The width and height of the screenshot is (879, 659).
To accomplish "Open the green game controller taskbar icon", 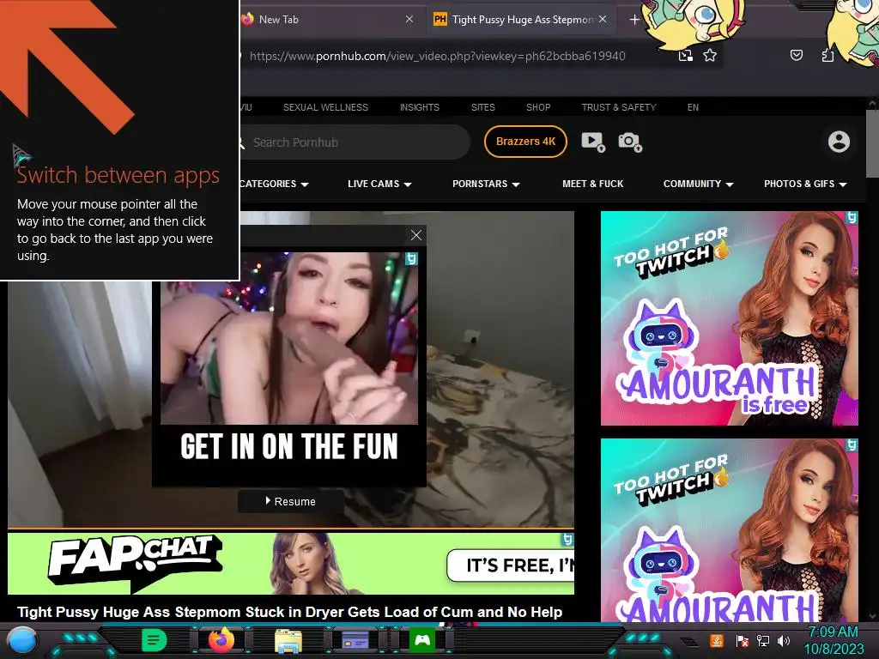I will [422, 640].
